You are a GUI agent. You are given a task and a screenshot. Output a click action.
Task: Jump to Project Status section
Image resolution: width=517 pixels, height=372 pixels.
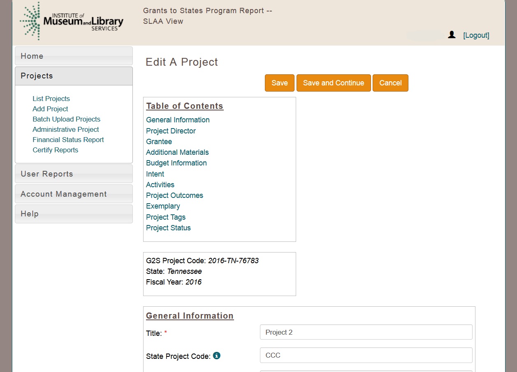click(168, 228)
